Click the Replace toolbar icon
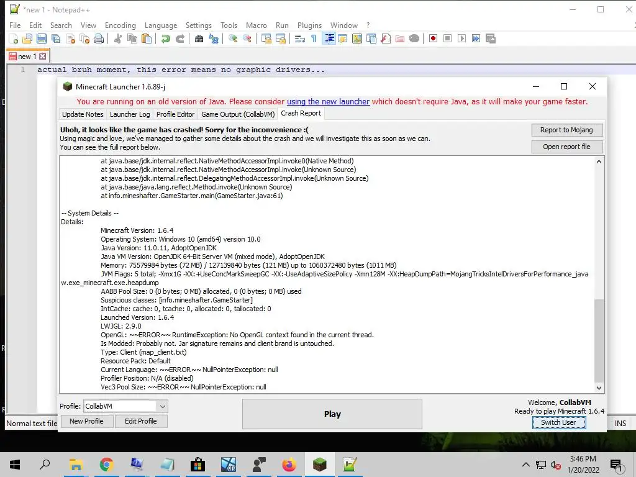This screenshot has width=636, height=477. tap(214, 39)
